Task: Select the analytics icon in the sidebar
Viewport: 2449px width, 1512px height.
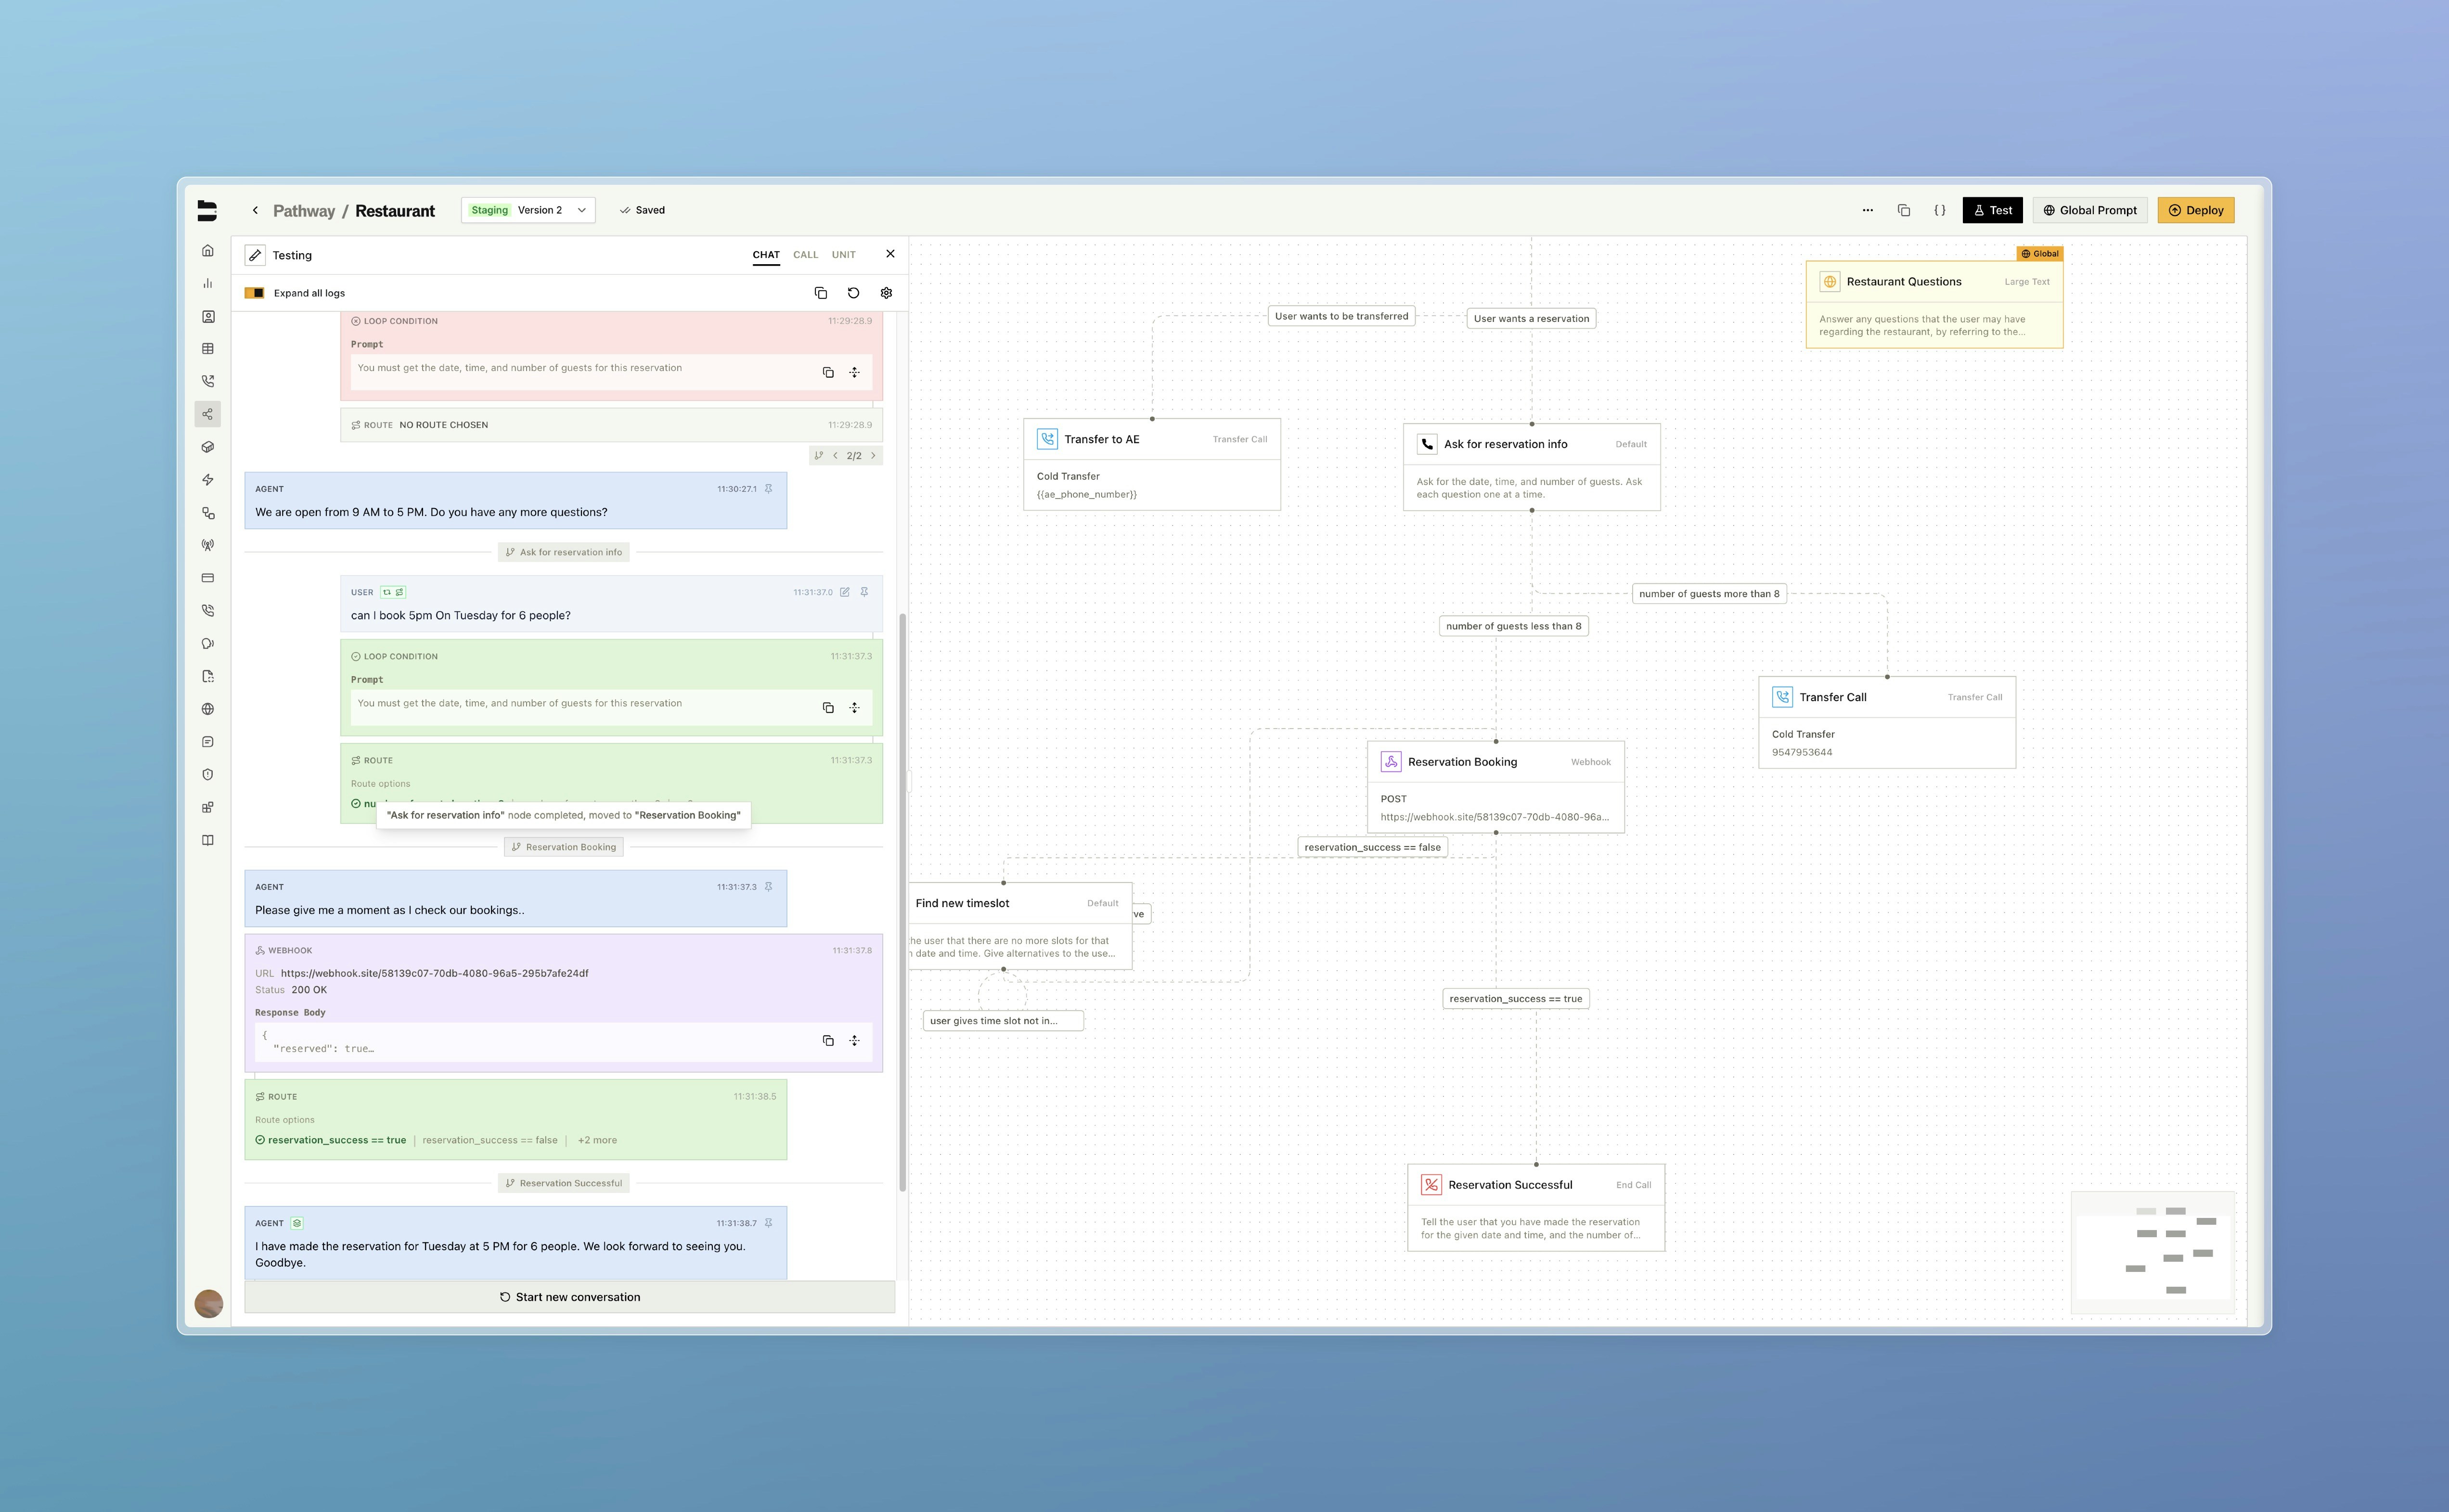Action: pyautogui.click(x=208, y=283)
